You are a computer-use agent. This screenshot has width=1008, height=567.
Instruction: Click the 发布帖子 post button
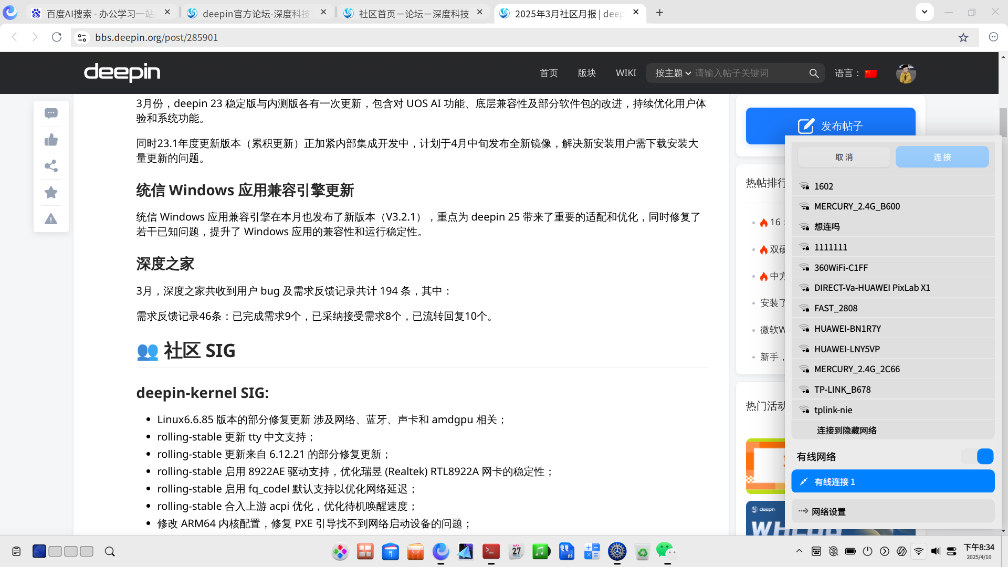[831, 126]
